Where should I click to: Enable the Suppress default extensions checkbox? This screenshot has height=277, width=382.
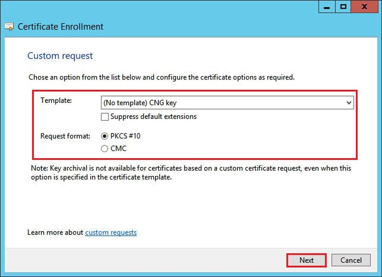point(105,117)
